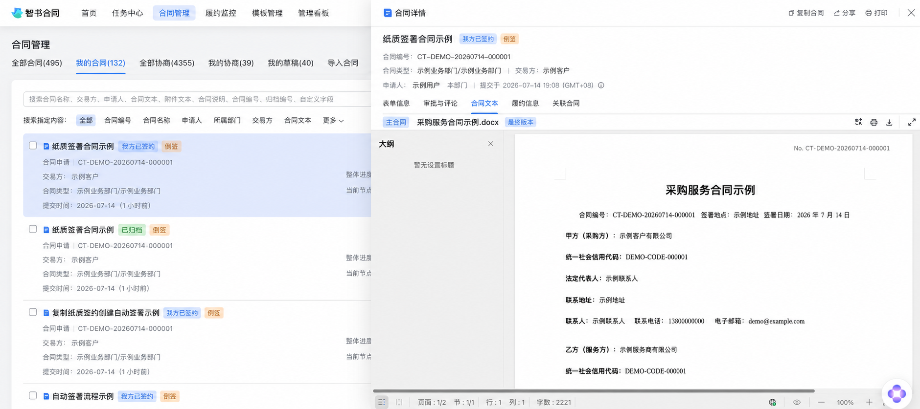Open 模板管理 in the top navigation

[267, 13]
